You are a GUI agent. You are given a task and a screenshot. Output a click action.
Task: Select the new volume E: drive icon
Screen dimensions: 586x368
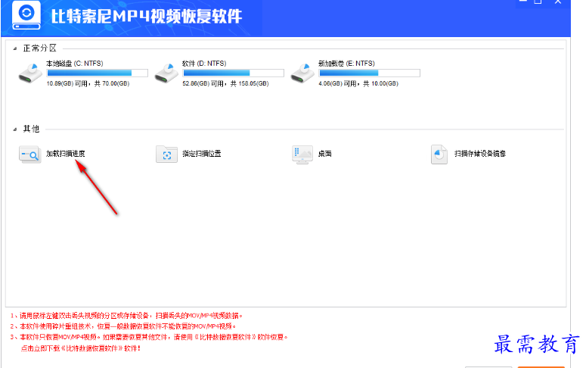click(302, 73)
